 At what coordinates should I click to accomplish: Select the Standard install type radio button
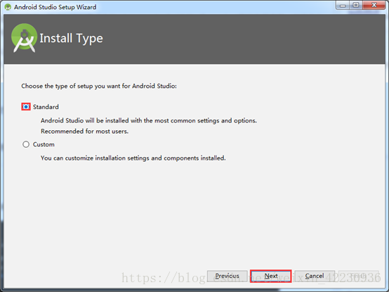coord(26,107)
